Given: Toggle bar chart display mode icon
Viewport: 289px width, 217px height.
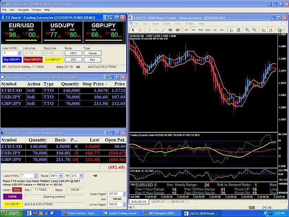Looking at the screenshot, I should (232, 30).
